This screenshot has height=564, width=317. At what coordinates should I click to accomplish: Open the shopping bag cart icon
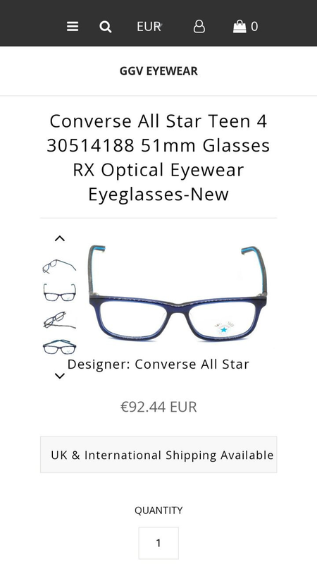tap(240, 27)
